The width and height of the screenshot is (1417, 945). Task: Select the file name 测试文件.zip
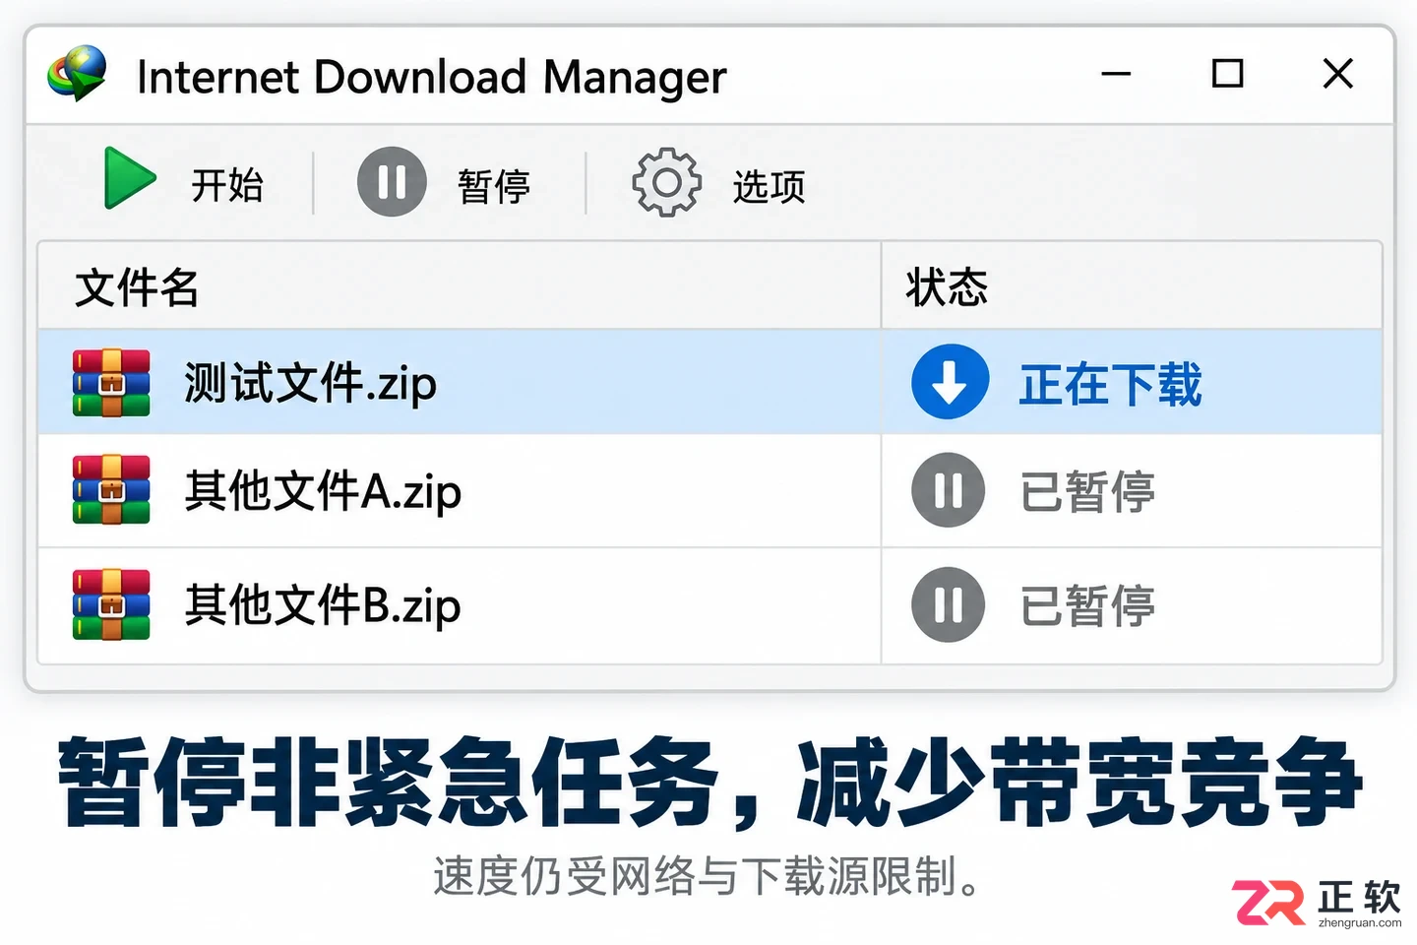[x=310, y=384]
